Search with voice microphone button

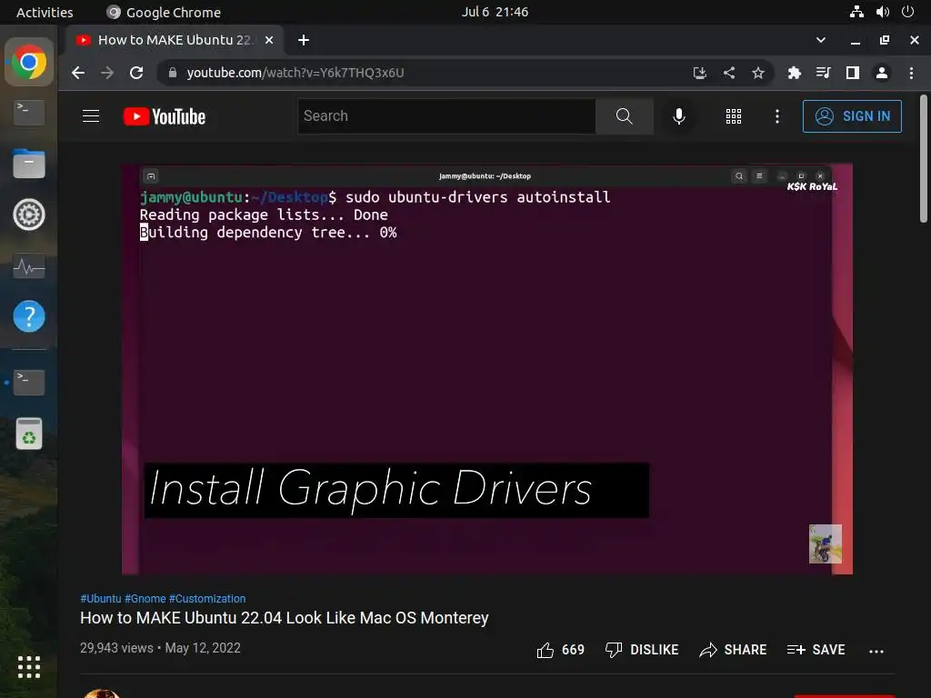coord(679,115)
